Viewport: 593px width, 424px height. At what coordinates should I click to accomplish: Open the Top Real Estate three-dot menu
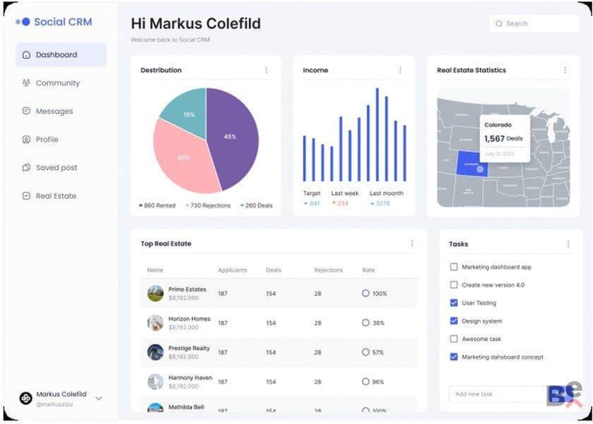point(412,244)
